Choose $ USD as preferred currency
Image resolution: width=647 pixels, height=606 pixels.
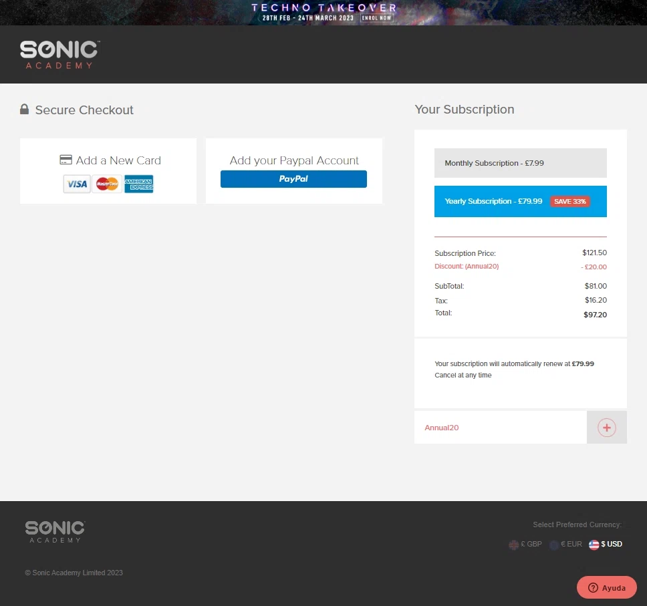pyautogui.click(x=606, y=545)
